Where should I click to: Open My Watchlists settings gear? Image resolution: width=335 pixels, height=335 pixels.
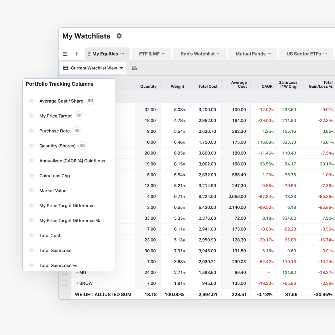(x=119, y=36)
